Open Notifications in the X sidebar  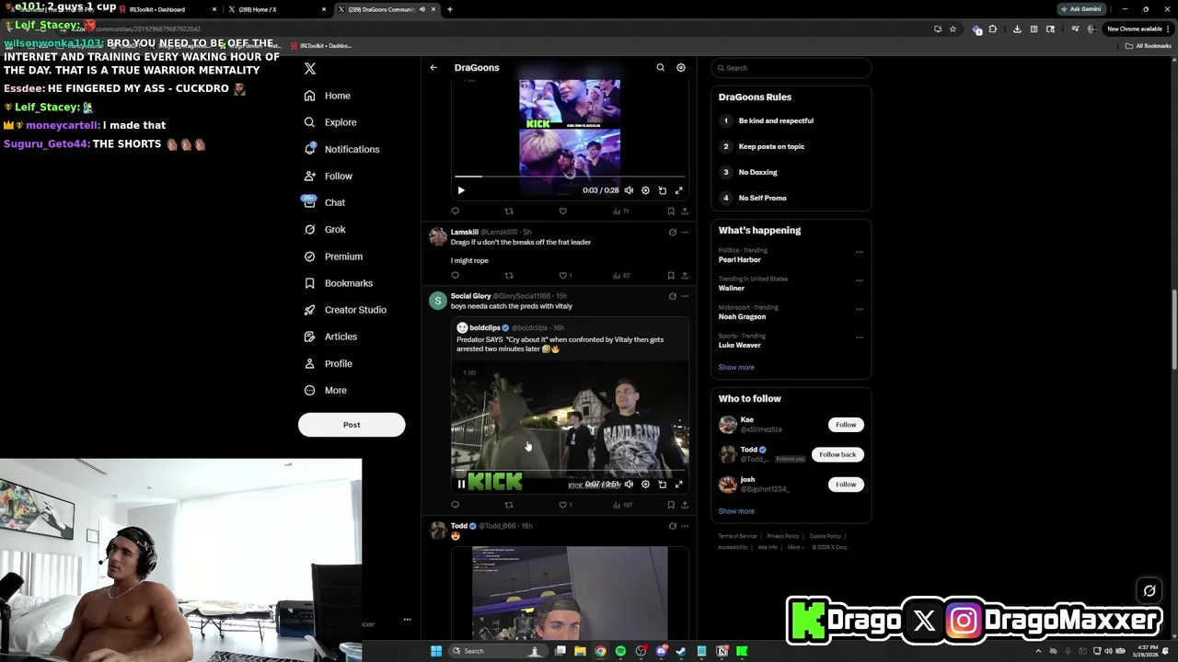[x=341, y=149]
